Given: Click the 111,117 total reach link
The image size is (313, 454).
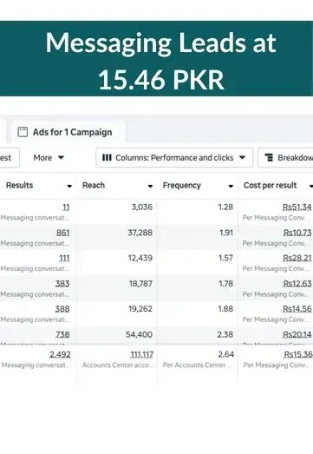Looking at the screenshot, I should 141,354.
